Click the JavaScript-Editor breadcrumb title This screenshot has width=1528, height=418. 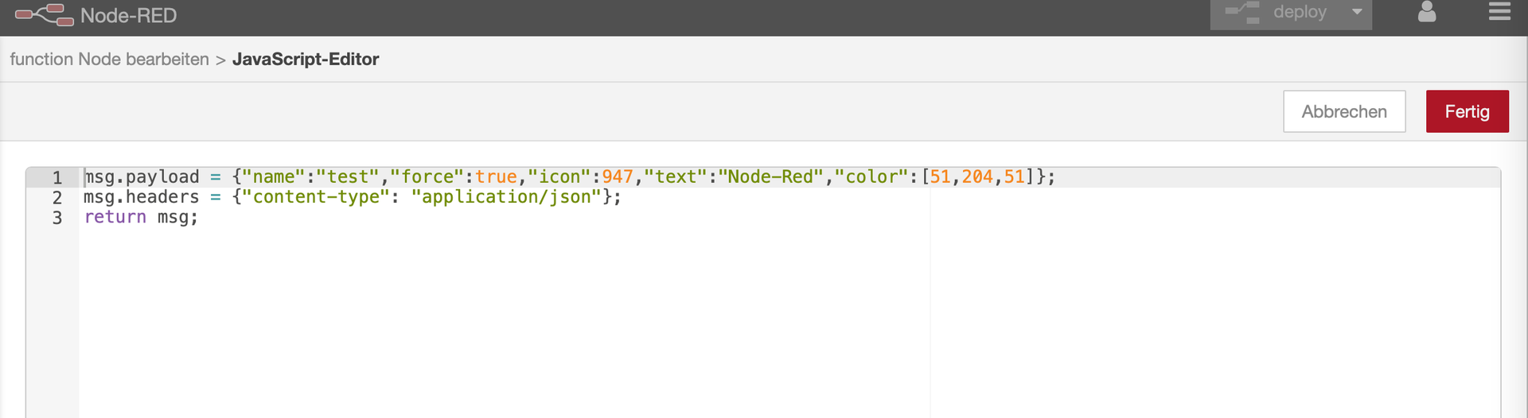pyautogui.click(x=305, y=60)
